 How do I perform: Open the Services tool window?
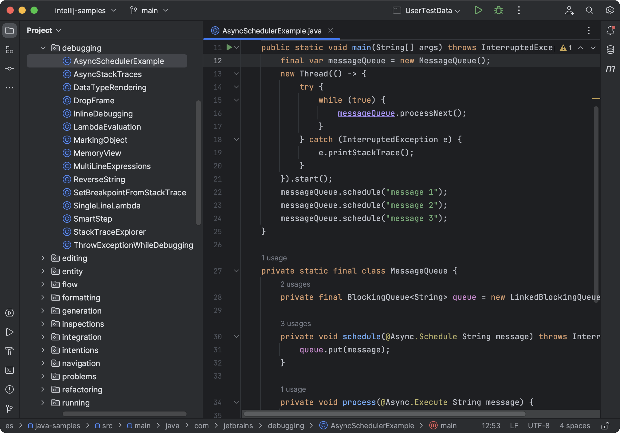[10, 313]
